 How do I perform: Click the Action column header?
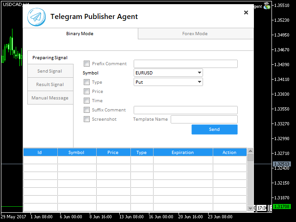point(230,152)
